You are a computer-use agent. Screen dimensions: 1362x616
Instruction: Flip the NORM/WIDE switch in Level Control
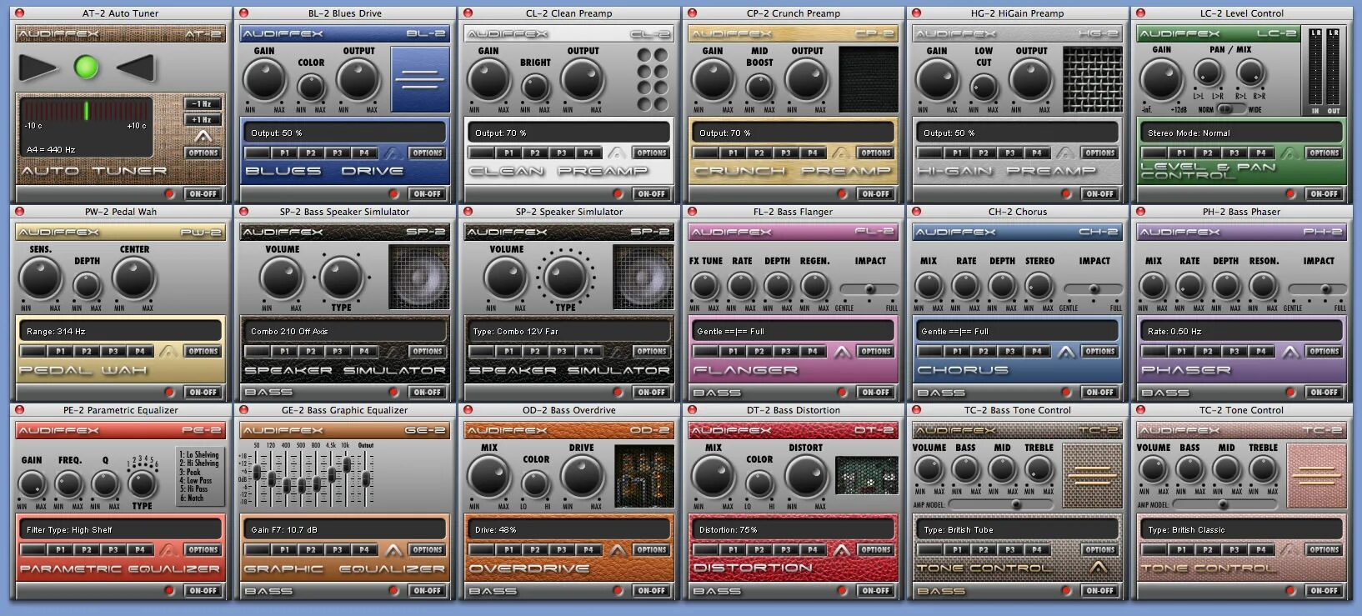[x=1232, y=109]
